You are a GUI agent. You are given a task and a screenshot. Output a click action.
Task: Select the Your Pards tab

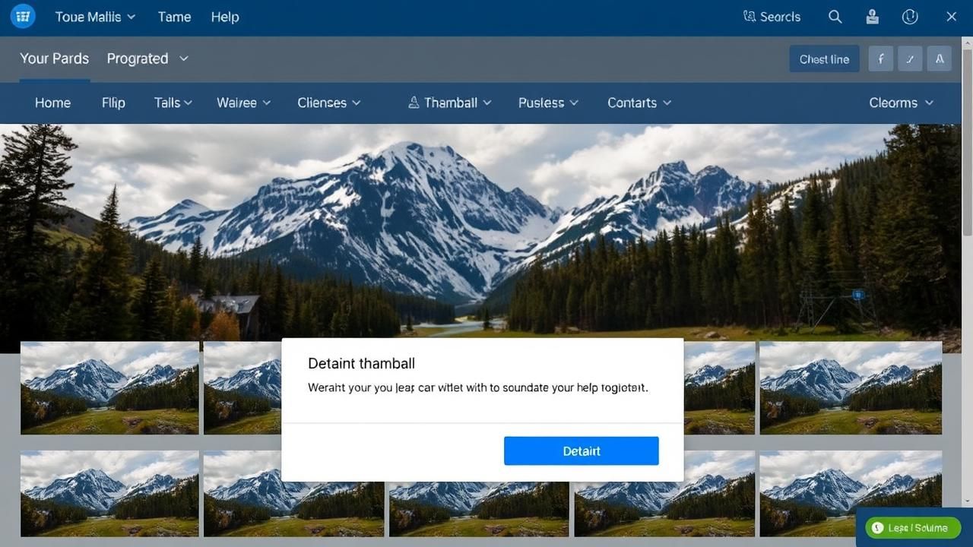54,58
